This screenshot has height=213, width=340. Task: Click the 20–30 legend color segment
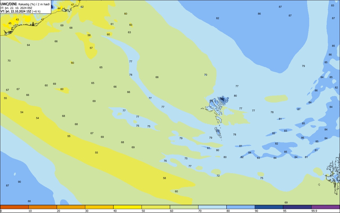pos(71,207)
